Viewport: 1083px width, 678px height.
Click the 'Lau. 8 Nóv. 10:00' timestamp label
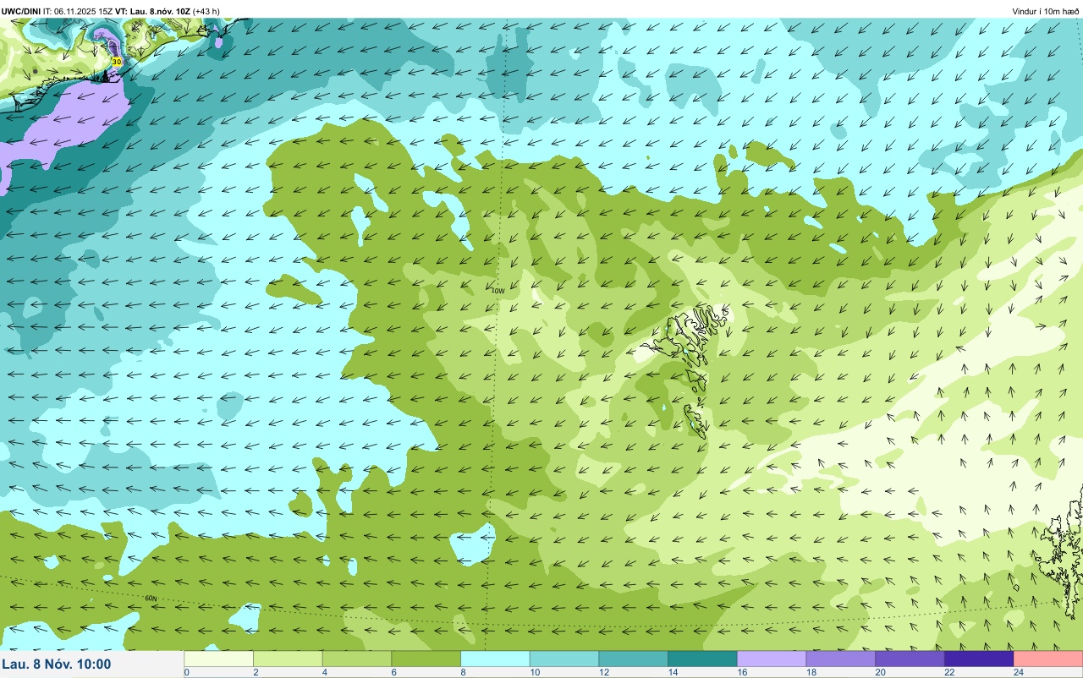click(57, 664)
